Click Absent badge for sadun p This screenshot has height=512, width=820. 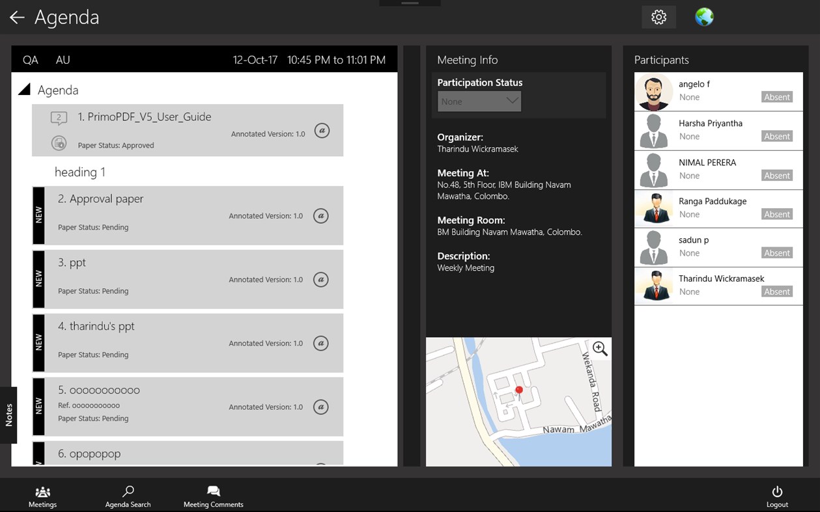pyautogui.click(x=777, y=252)
